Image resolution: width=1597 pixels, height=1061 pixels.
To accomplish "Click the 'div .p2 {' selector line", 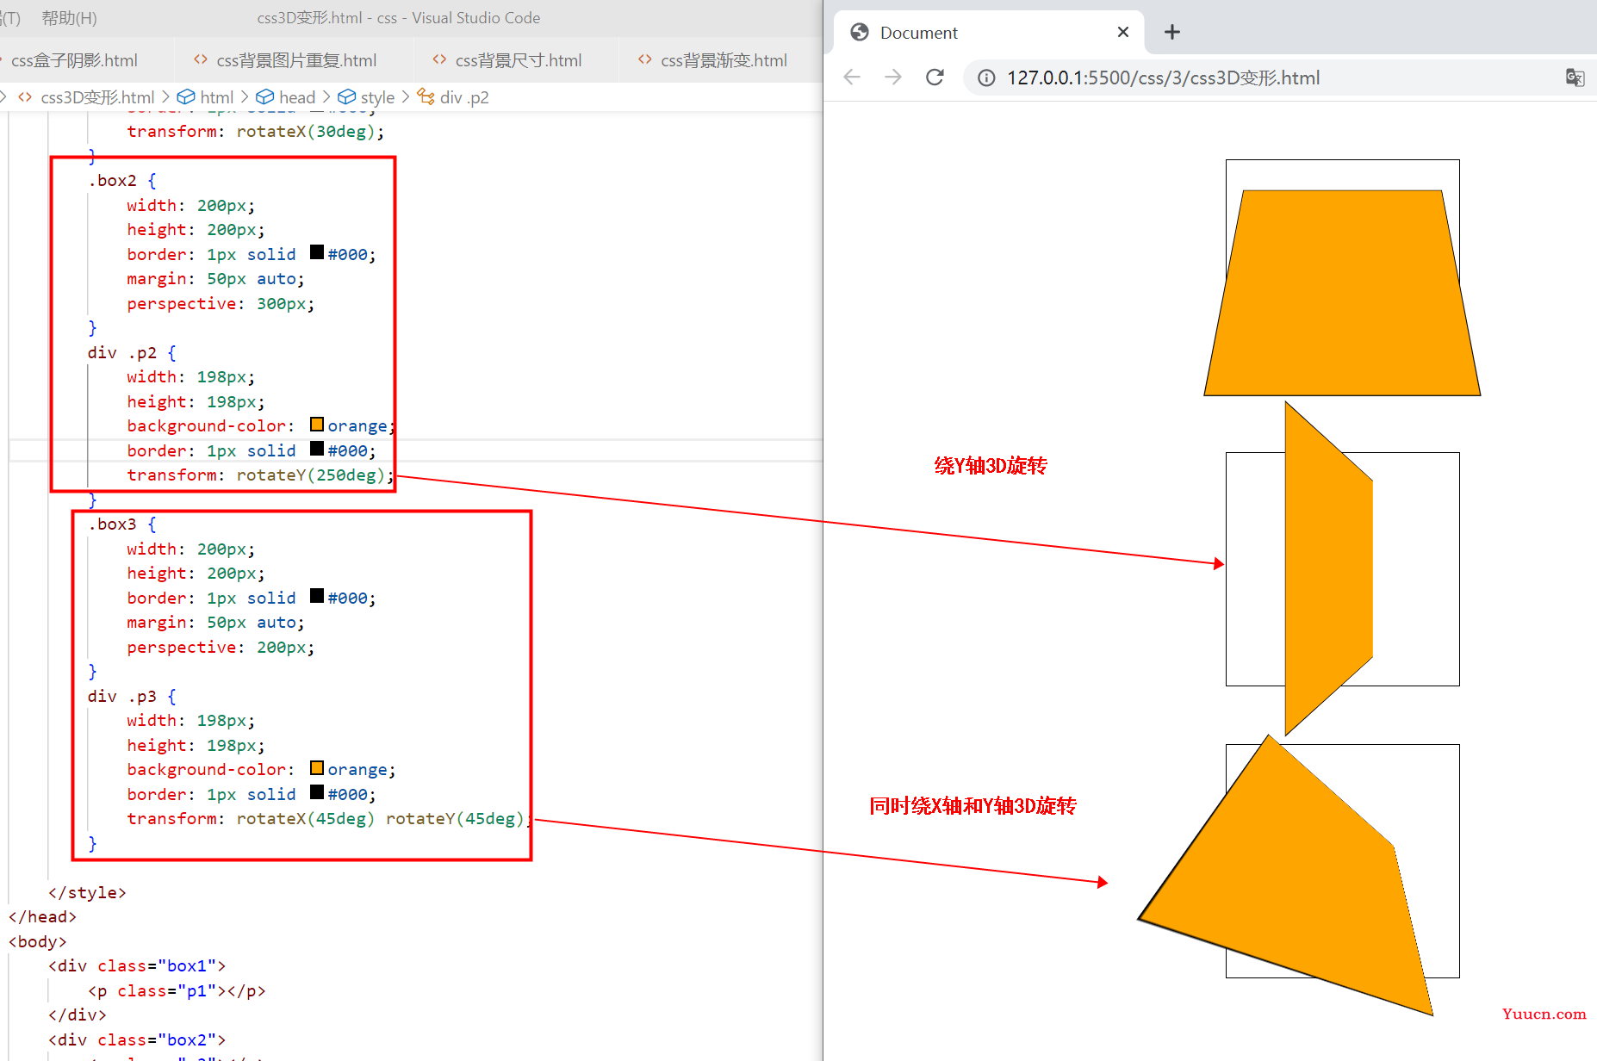I will click(x=132, y=353).
